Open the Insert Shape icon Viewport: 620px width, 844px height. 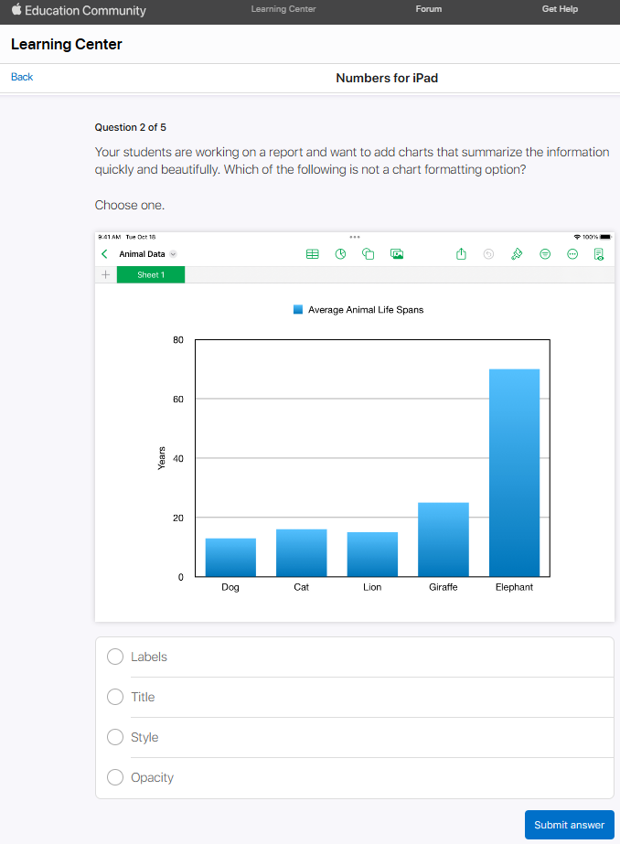(369, 254)
